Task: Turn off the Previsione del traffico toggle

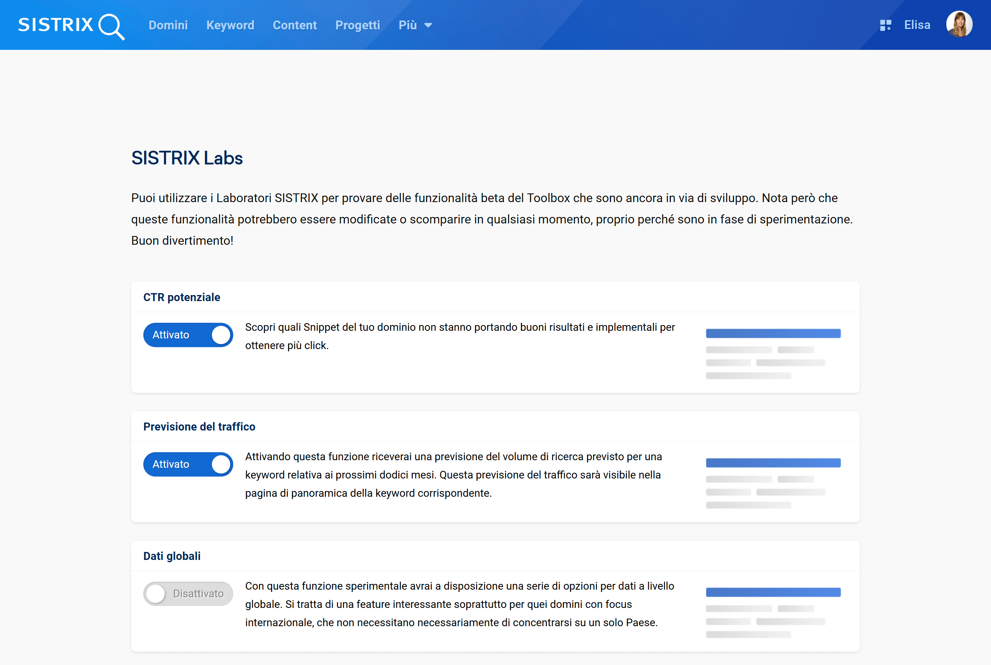Action: pyautogui.click(x=188, y=464)
